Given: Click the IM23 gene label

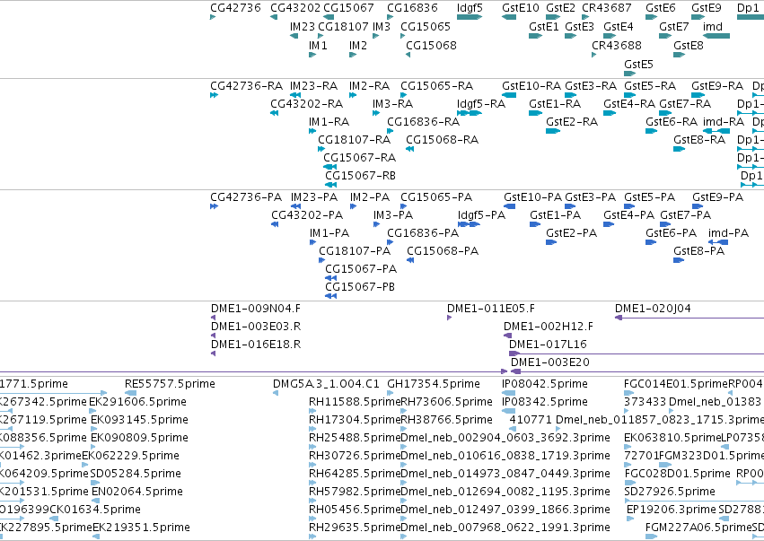Looking at the screenshot, I should pos(302,27).
